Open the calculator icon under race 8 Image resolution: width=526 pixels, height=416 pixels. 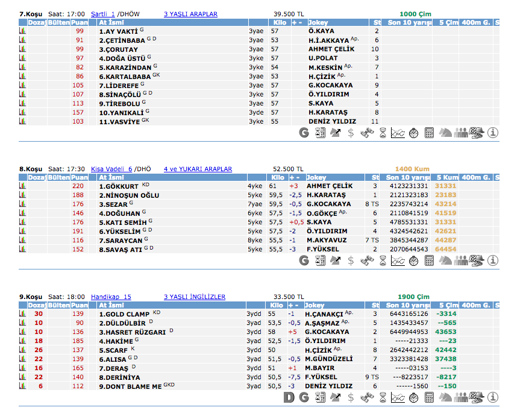coord(430,260)
